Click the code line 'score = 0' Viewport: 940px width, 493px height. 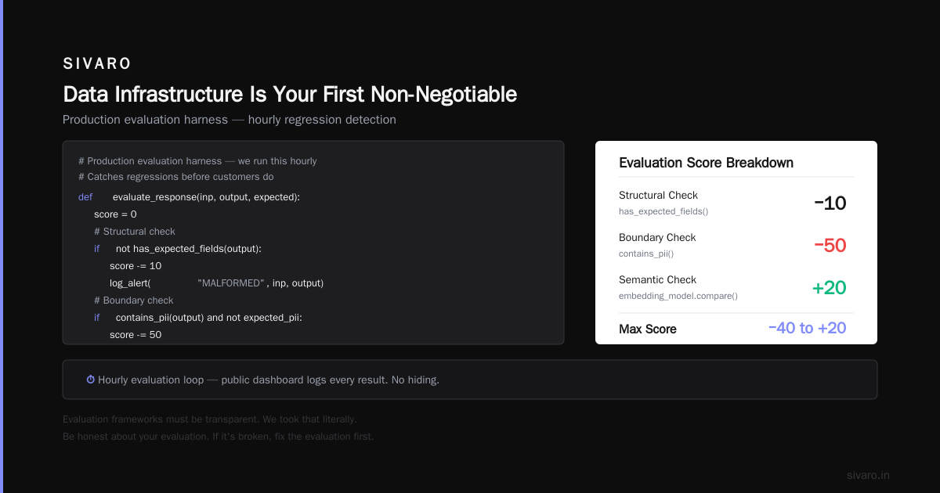[x=115, y=214]
